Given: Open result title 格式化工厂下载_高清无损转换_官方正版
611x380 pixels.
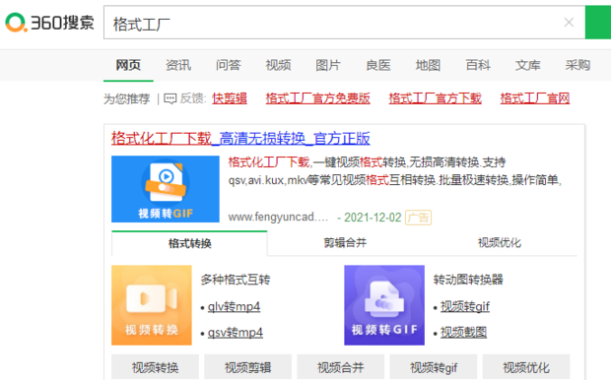Looking at the screenshot, I should [240, 139].
